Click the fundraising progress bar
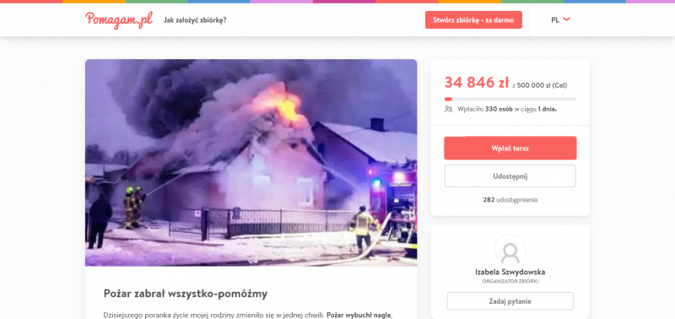This screenshot has height=319, width=675. (x=510, y=99)
